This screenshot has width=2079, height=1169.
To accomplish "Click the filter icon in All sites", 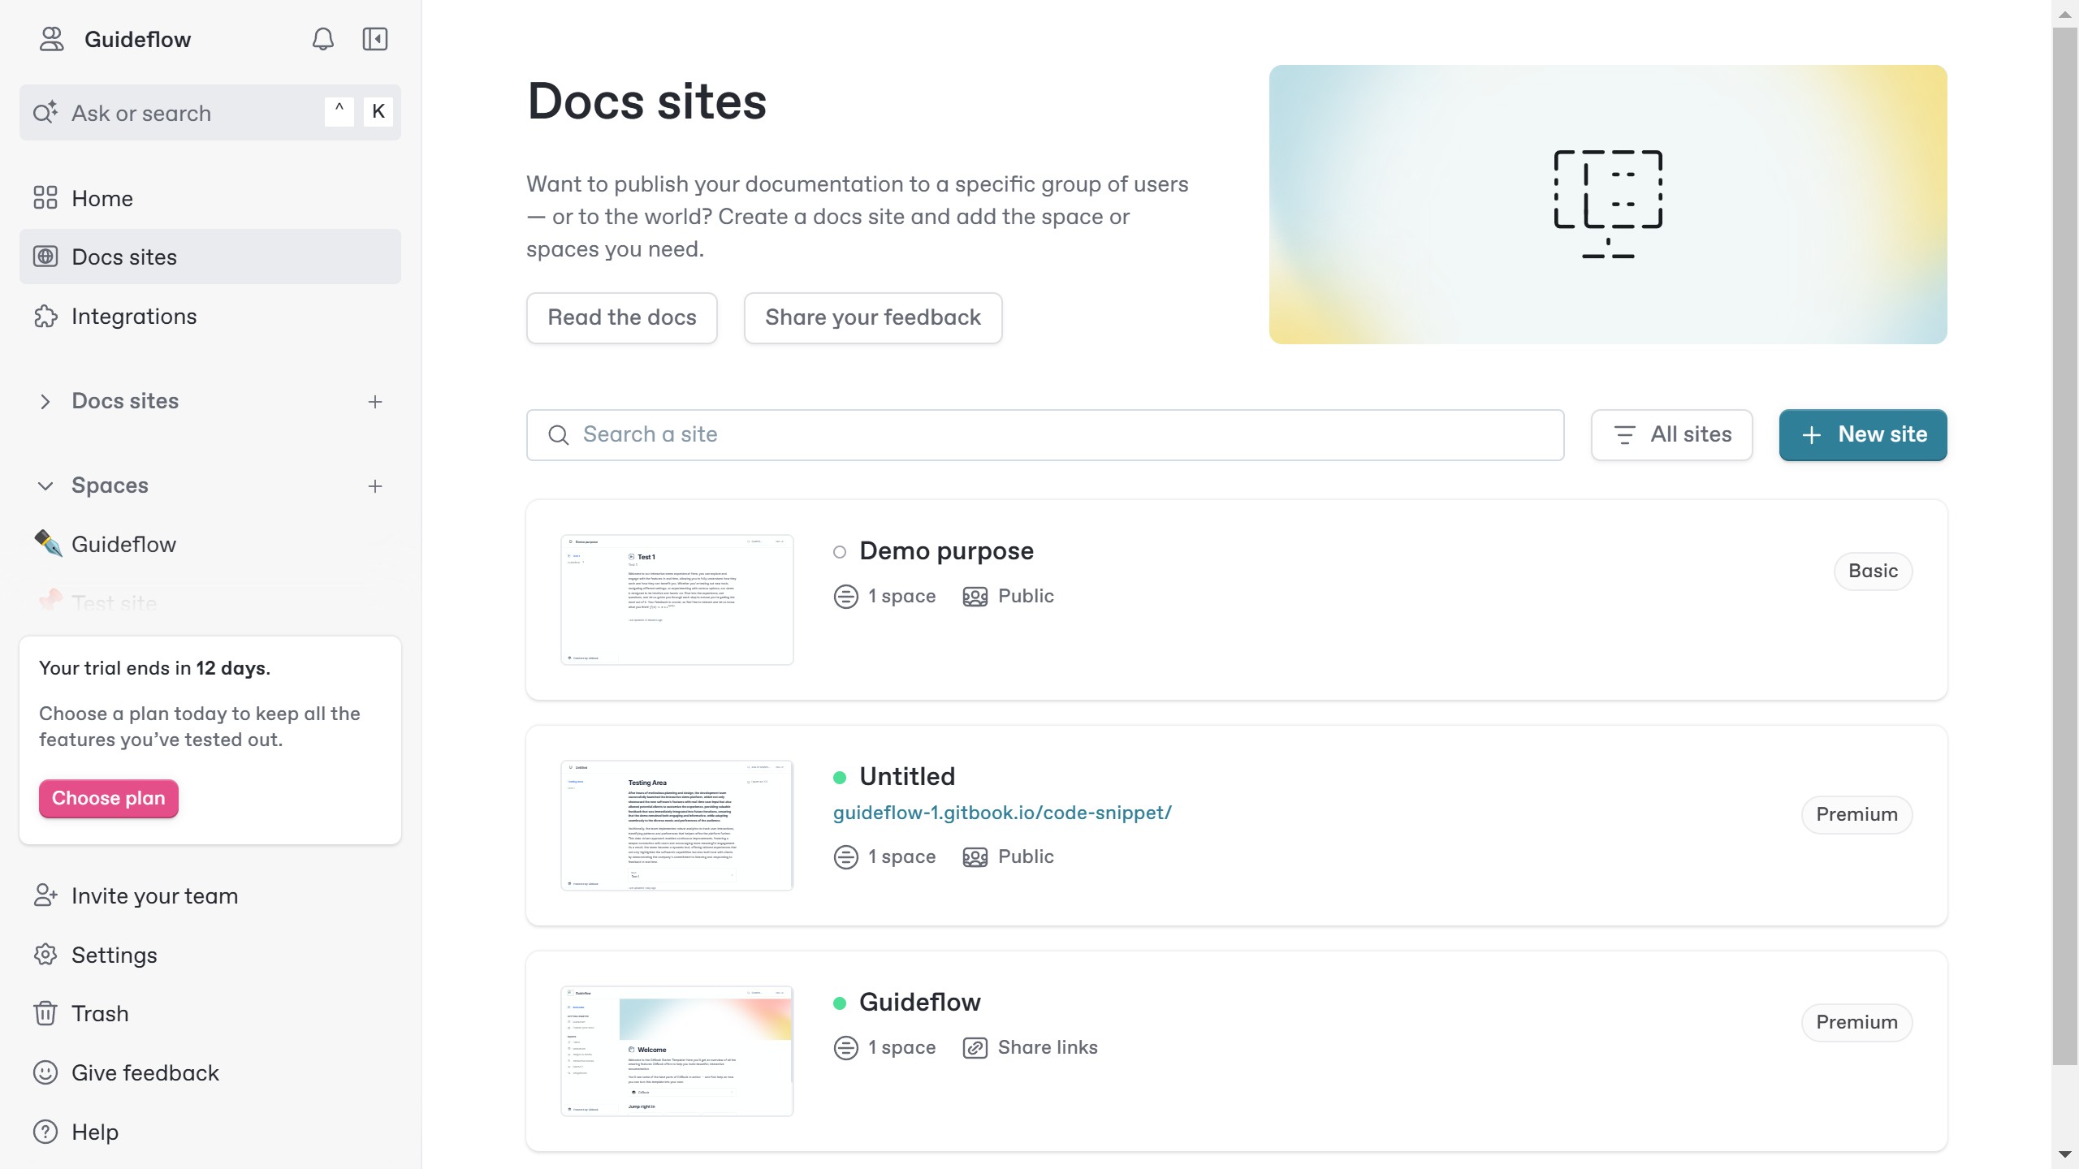I will coord(1625,435).
